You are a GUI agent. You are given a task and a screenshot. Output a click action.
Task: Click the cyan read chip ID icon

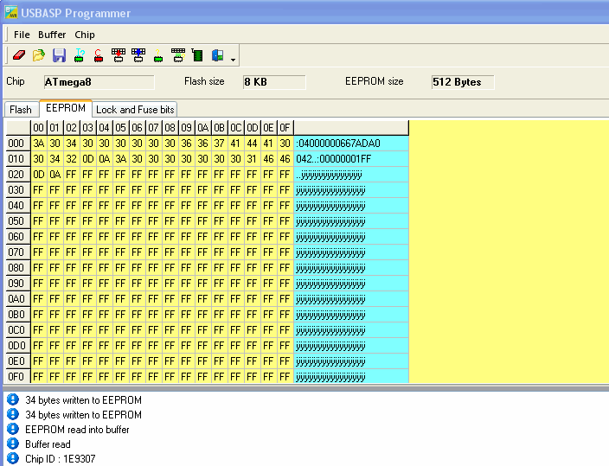click(80, 55)
